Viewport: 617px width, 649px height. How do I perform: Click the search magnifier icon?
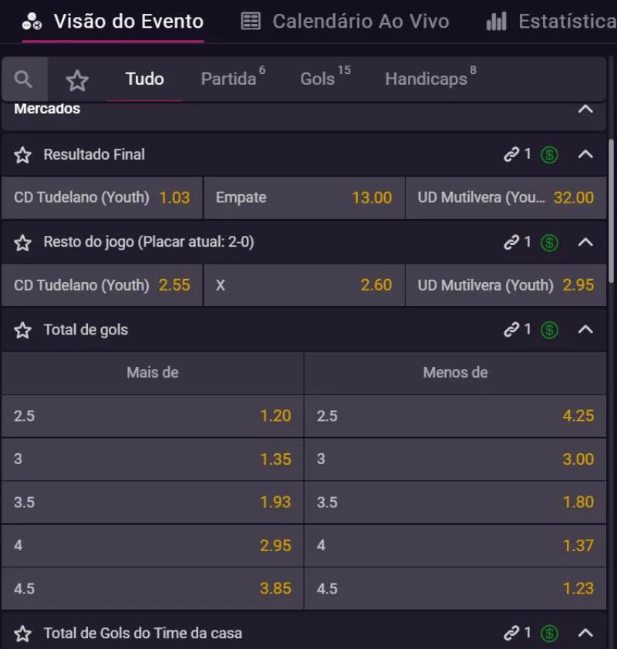pyautogui.click(x=24, y=79)
